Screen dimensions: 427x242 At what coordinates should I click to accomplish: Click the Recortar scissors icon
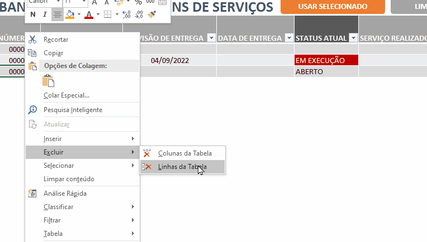pos(32,40)
